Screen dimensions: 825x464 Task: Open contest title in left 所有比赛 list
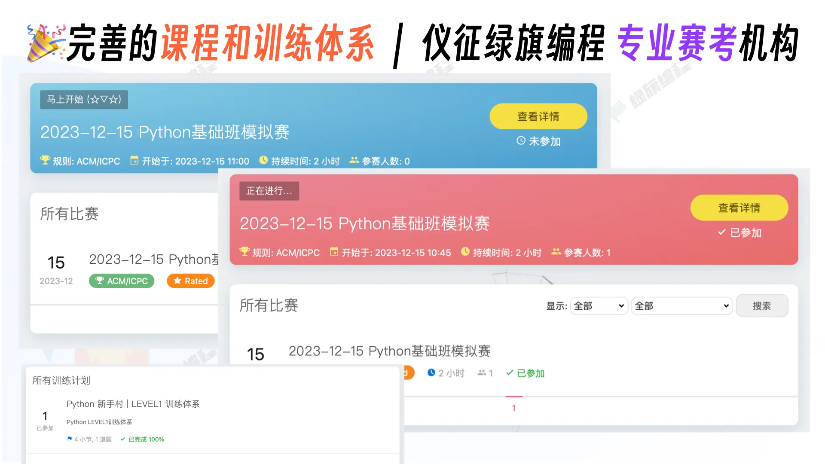point(154,259)
